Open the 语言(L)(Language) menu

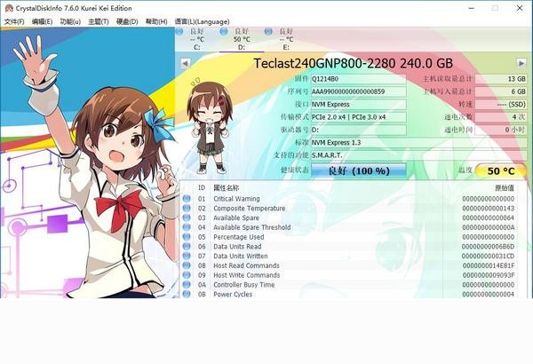tap(202, 22)
